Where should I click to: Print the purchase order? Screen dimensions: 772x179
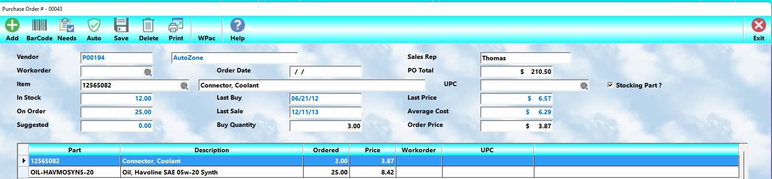[176, 25]
